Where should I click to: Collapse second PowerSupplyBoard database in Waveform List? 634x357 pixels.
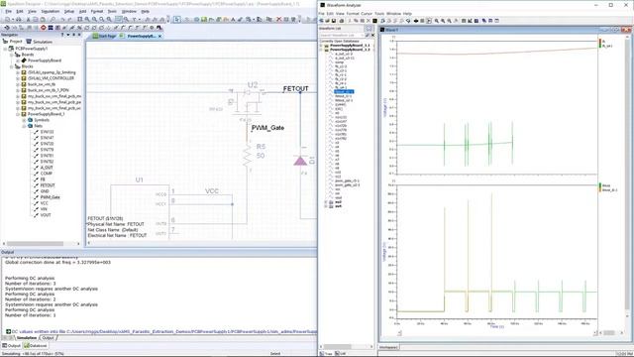point(321,50)
